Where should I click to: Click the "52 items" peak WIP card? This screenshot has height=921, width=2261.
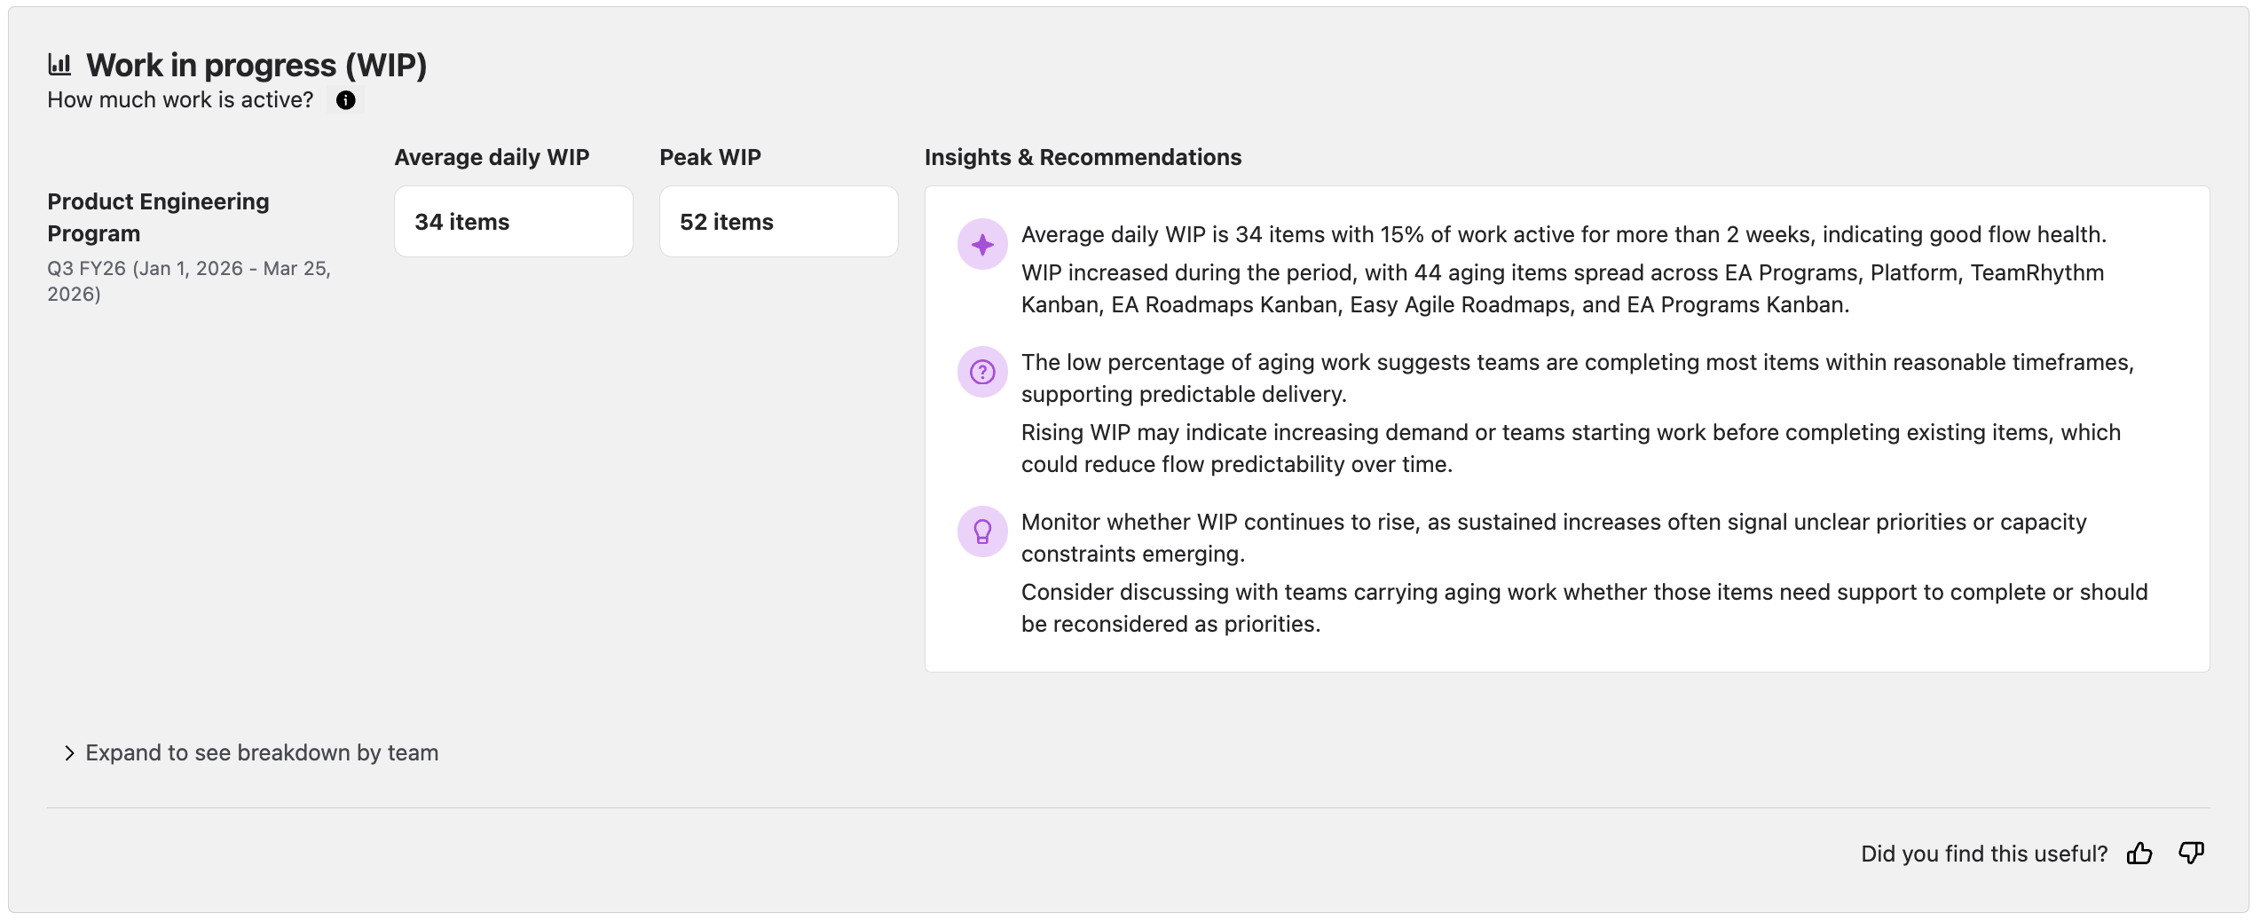pyautogui.click(x=778, y=222)
